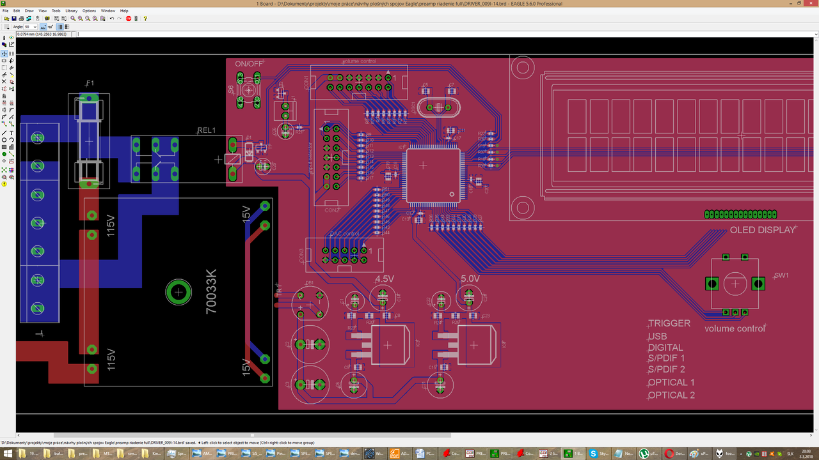This screenshot has width=819, height=460.
Task: Zoom to fit using the first magnifier icon
Action: 73,19
